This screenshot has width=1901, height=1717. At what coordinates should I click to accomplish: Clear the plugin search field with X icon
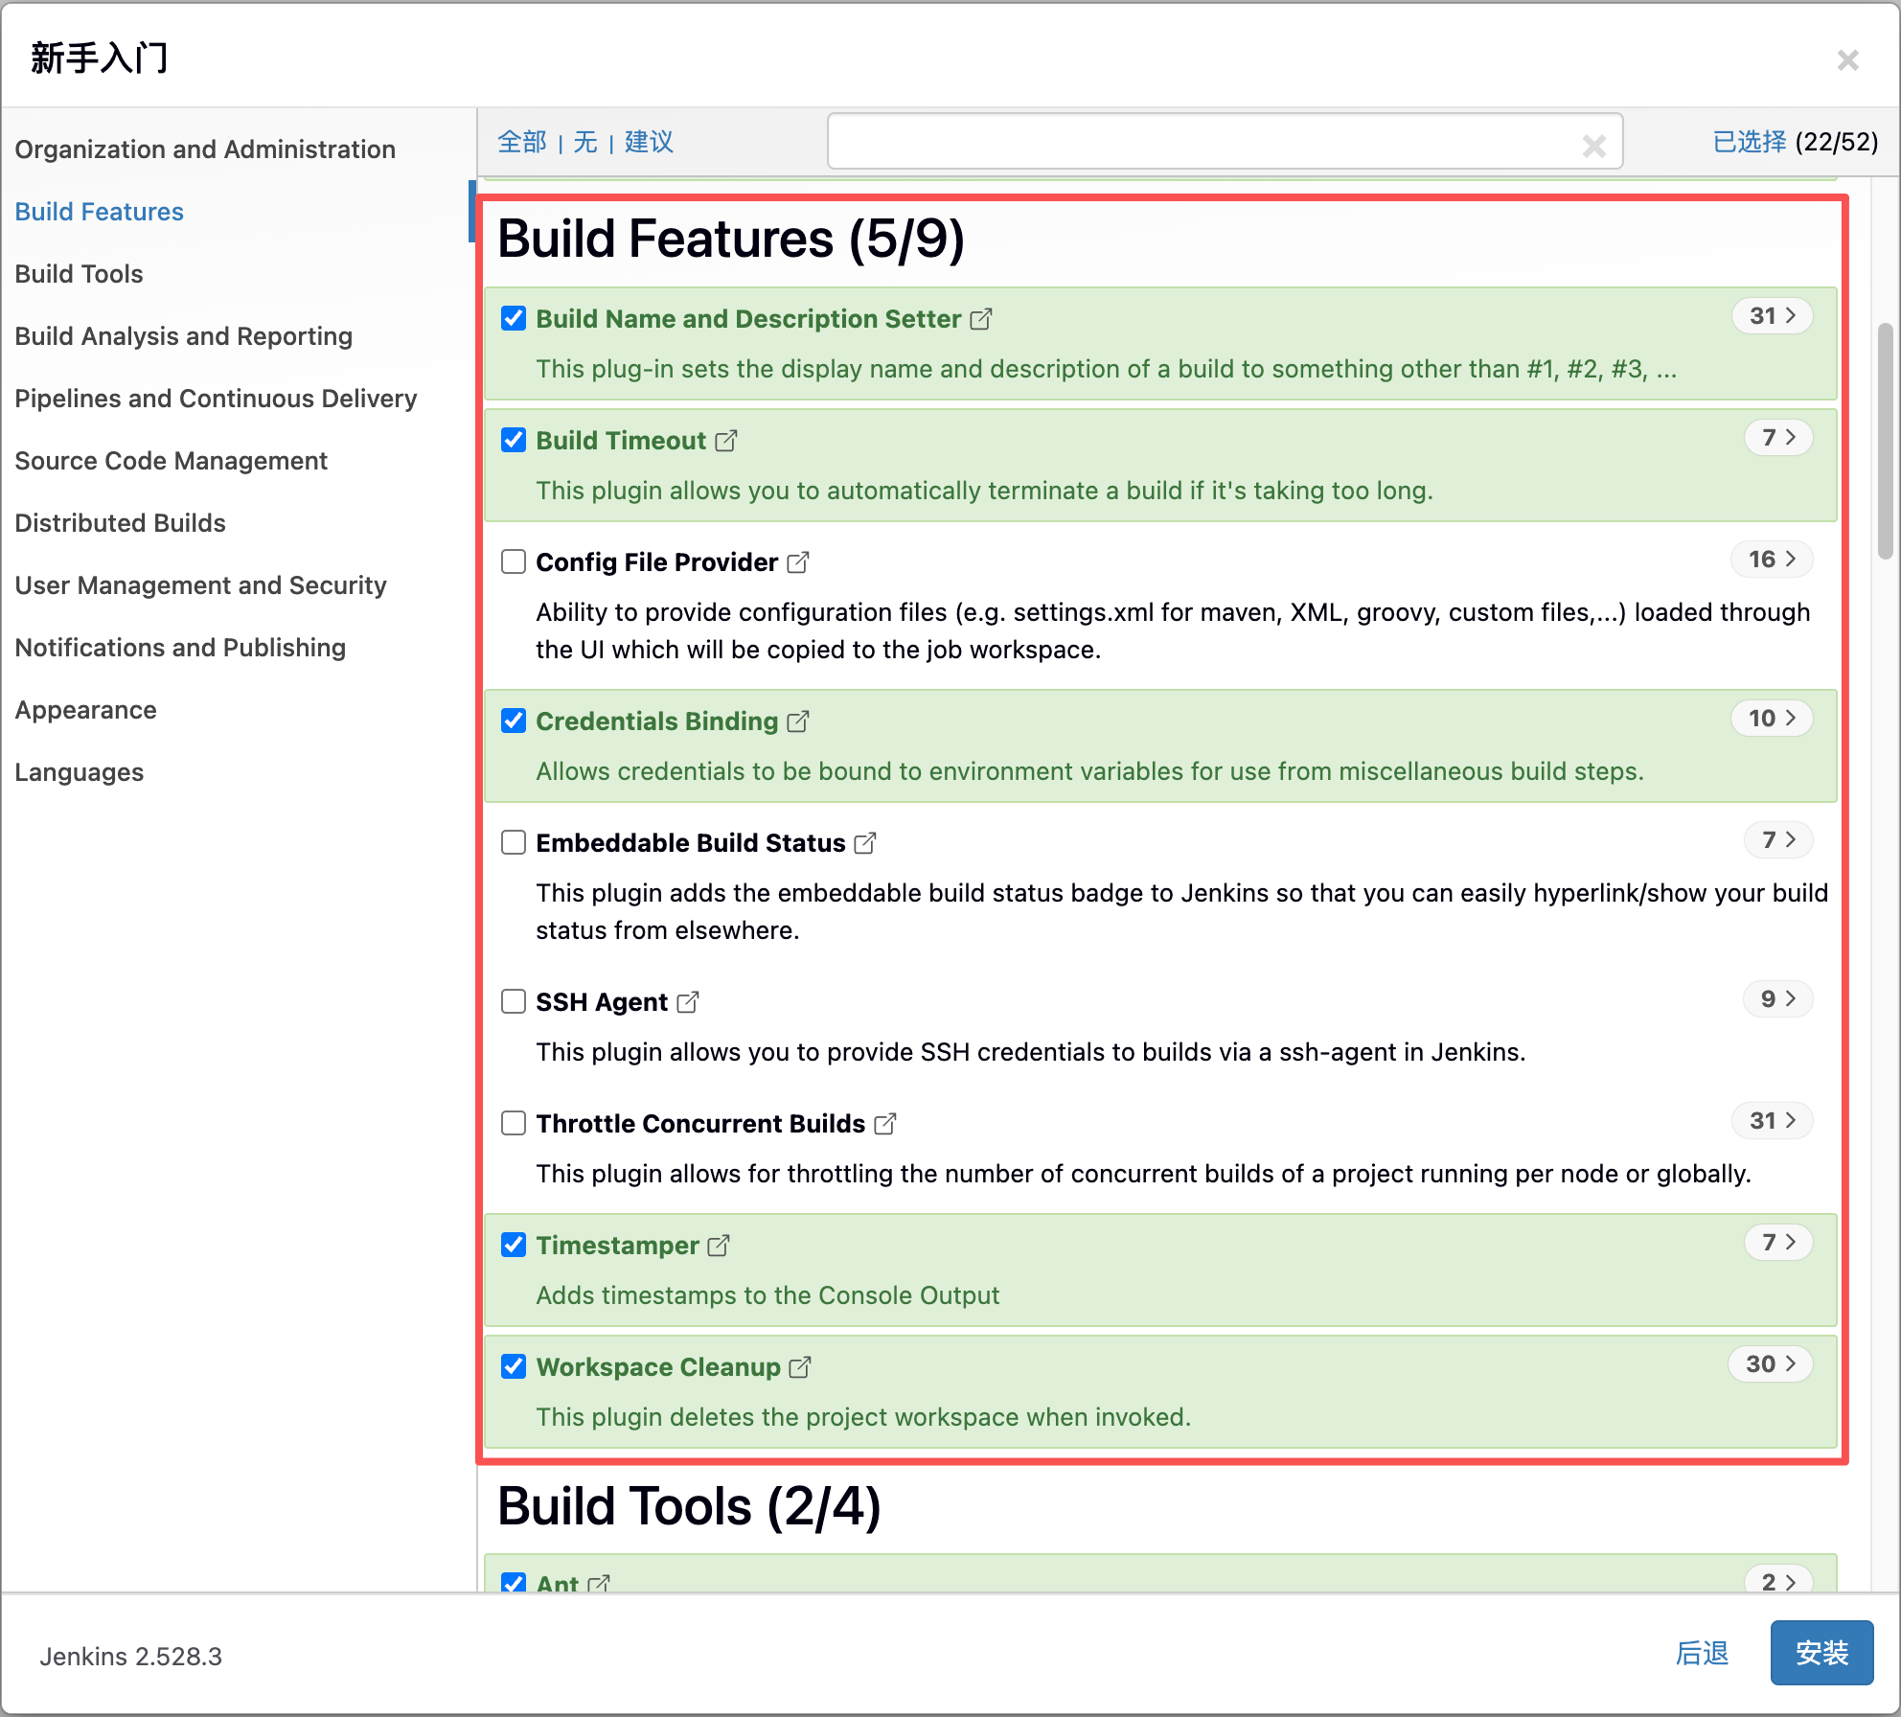pyautogui.click(x=1593, y=146)
